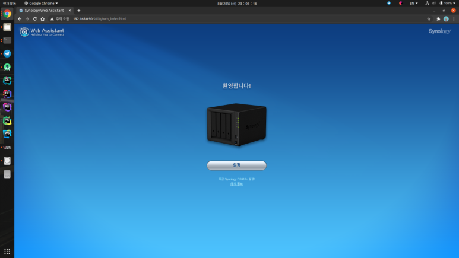
Task: Bookmark this page with the star icon
Action: 429,19
